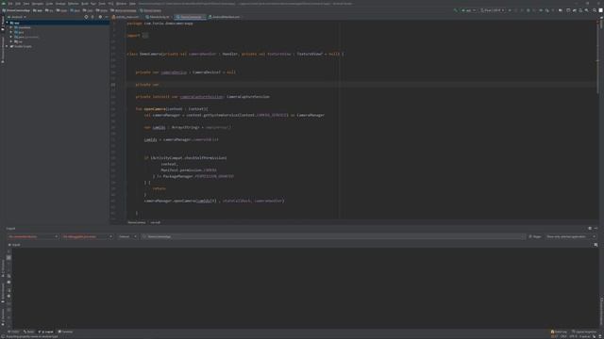Click DemoCamera in the editor breadcrumb
The height and width of the screenshot is (339, 604).
(136, 222)
